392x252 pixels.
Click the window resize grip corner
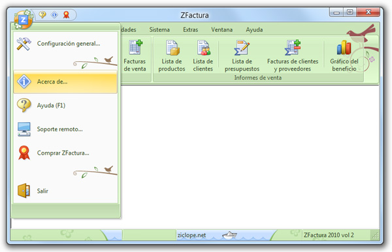click(x=376, y=235)
